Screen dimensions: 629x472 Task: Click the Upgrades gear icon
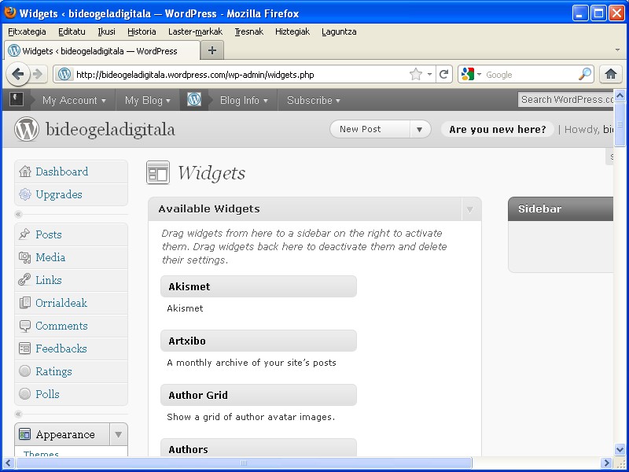(x=25, y=194)
